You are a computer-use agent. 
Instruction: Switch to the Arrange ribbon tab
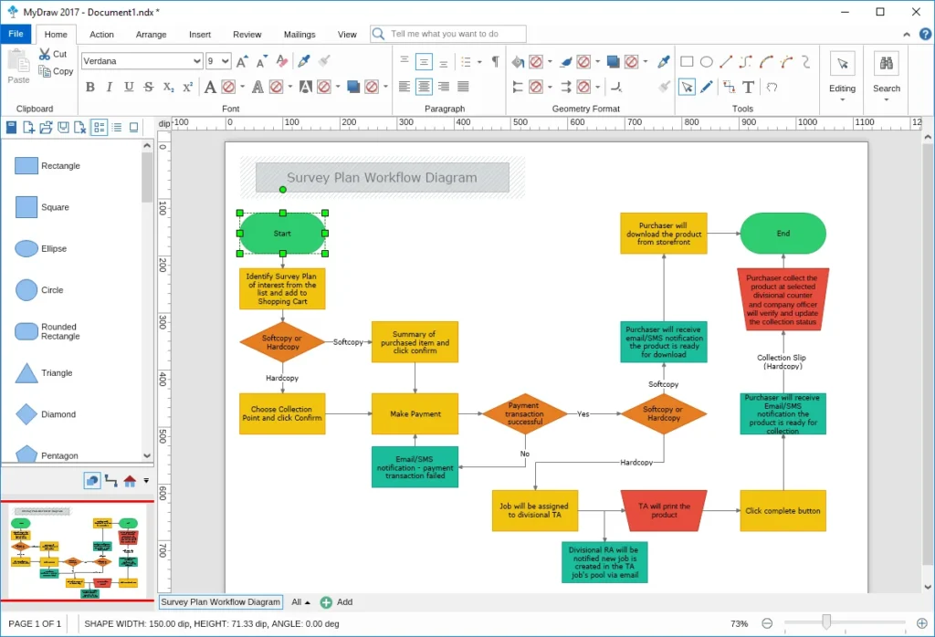151,34
